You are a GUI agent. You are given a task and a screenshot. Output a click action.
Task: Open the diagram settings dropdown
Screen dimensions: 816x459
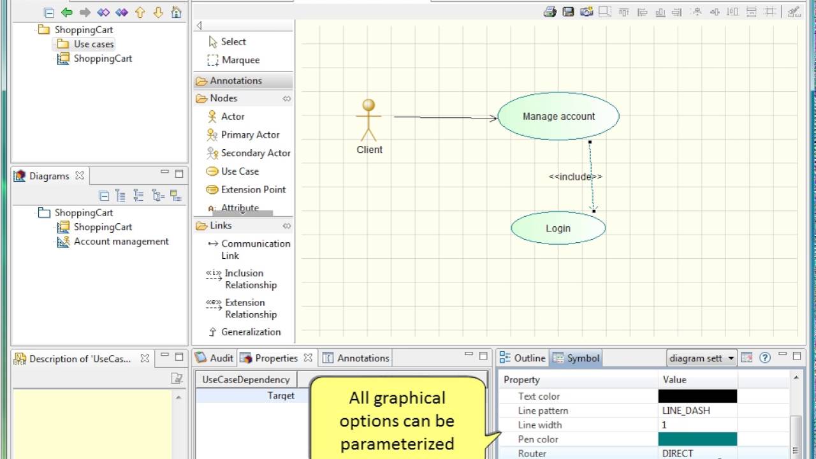[x=702, y=358]
